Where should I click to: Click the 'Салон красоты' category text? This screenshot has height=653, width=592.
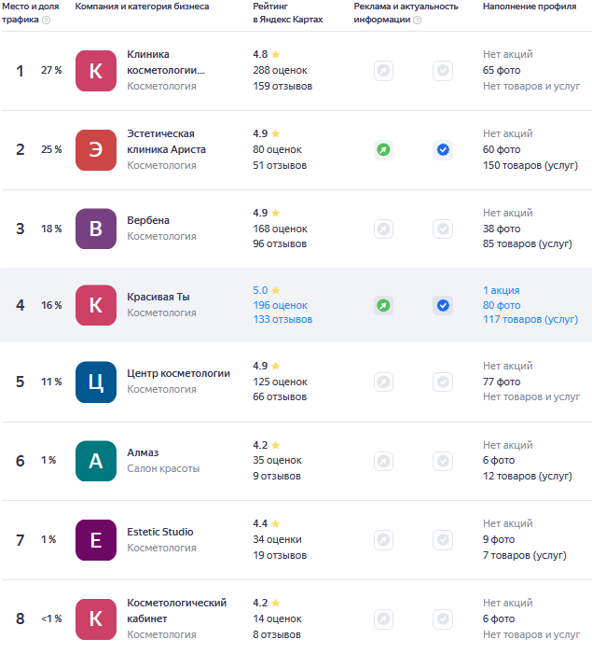point(163,468)
